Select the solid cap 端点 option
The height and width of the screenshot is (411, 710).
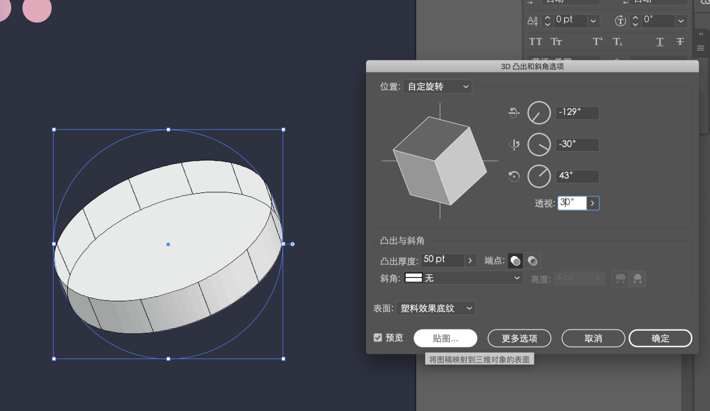click(x=516, y=261)
